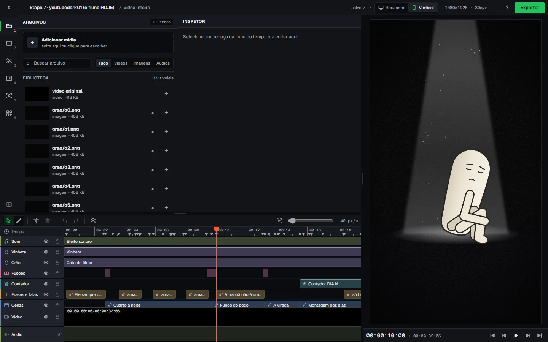Hide the Vinheta track
This screenshot has height=342, width=548.
click(46, 252)
